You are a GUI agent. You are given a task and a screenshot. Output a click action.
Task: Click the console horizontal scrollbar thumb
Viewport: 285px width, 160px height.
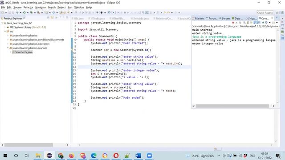point(232,106)
